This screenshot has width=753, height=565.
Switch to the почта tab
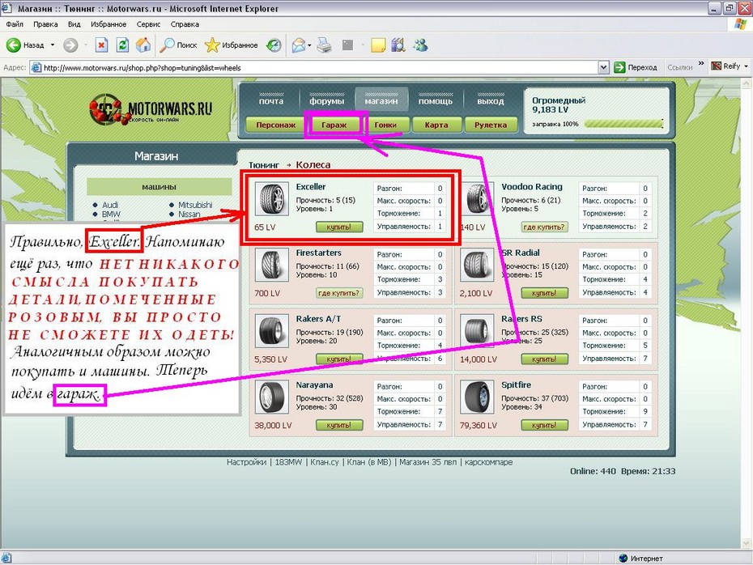[271, 99]
